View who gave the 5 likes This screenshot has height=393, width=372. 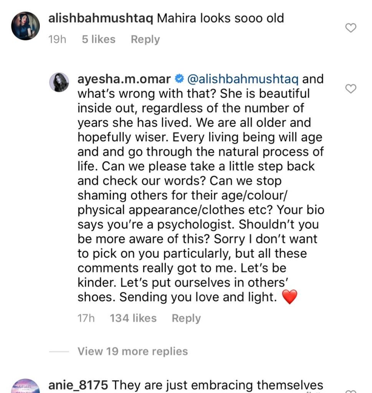click(x=98, y=40)
